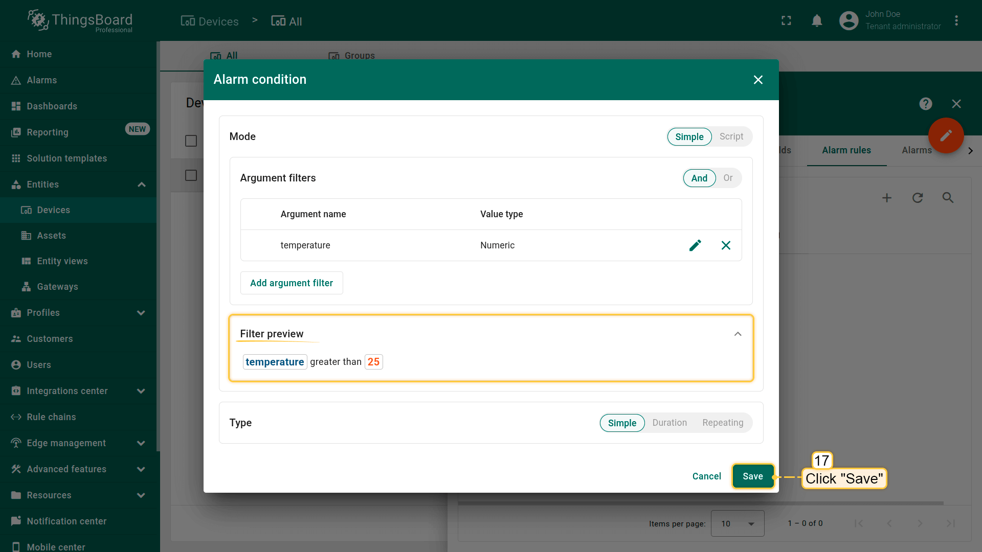Edit the temperature argument filter
Image resolution: width=982 pixels, height=552 pixels.
coord(695,245)
